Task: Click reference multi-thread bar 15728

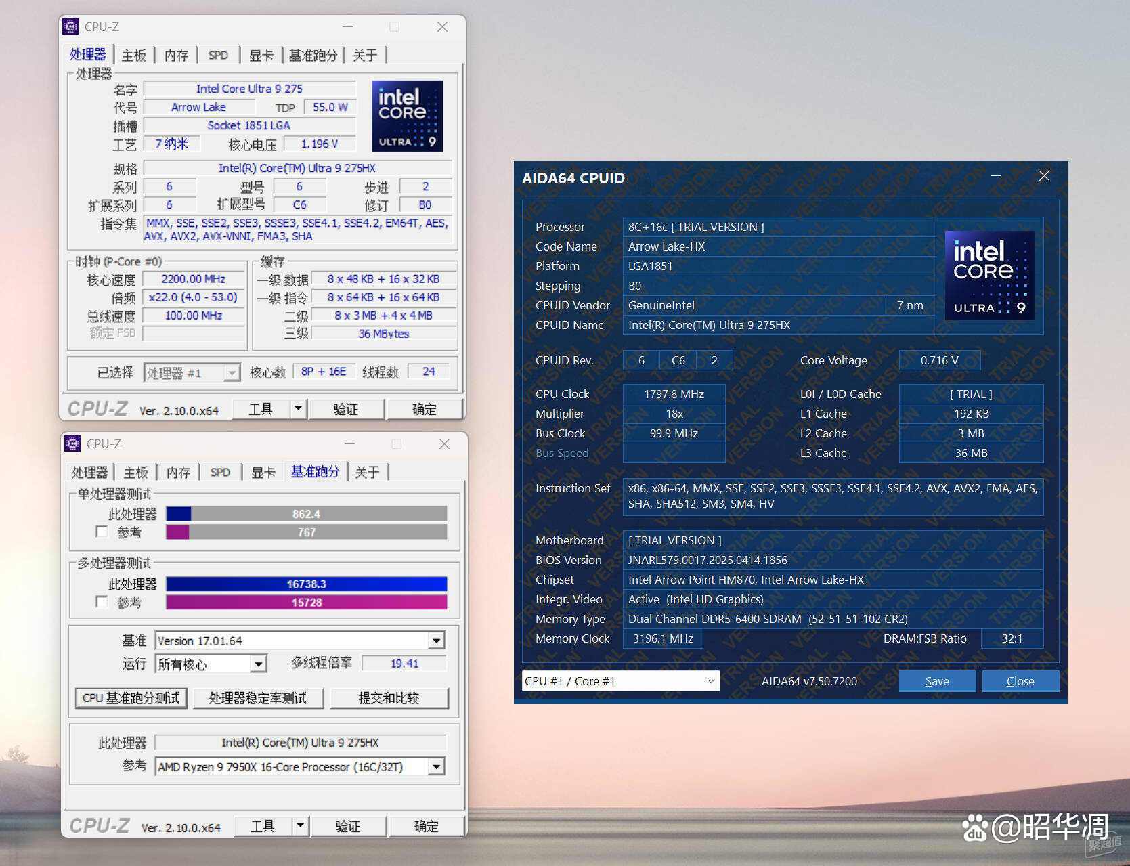Action: 306,602
